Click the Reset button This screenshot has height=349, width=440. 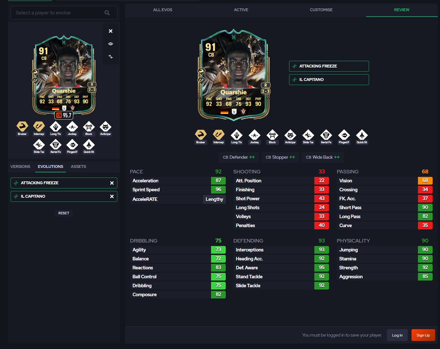(64, 213)
